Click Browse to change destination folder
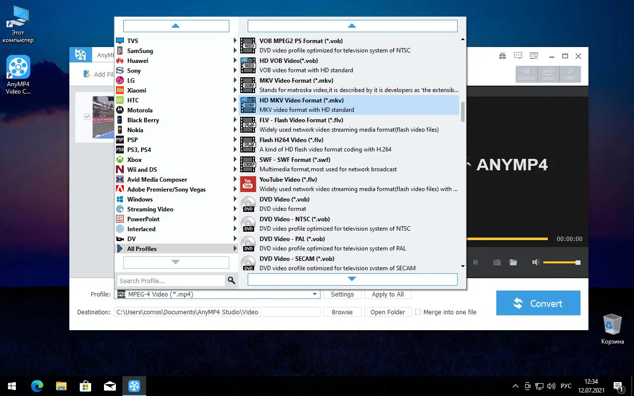 pyautogui.click(x=342, y=312)
